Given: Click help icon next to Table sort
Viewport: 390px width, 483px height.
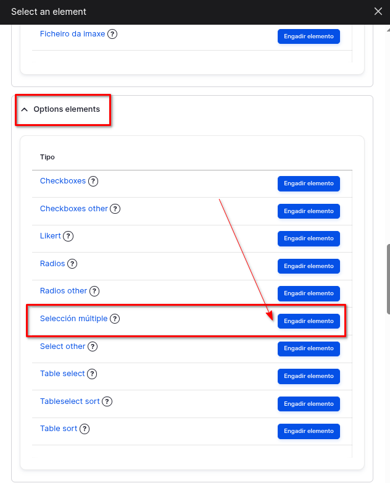Looking at the screenshot, I should 85,429.
